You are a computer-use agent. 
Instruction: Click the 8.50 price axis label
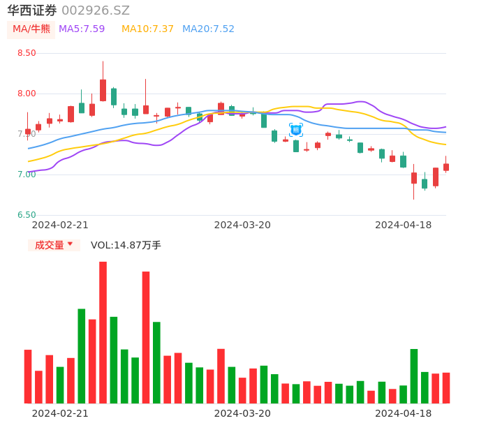point(27,53)
